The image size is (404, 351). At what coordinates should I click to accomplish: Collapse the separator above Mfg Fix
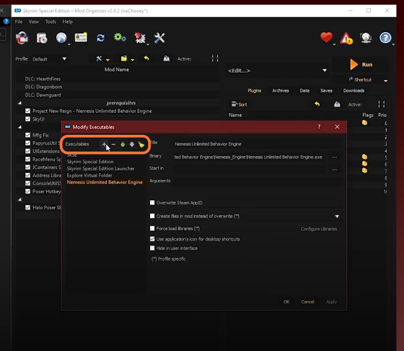(20, 127)
